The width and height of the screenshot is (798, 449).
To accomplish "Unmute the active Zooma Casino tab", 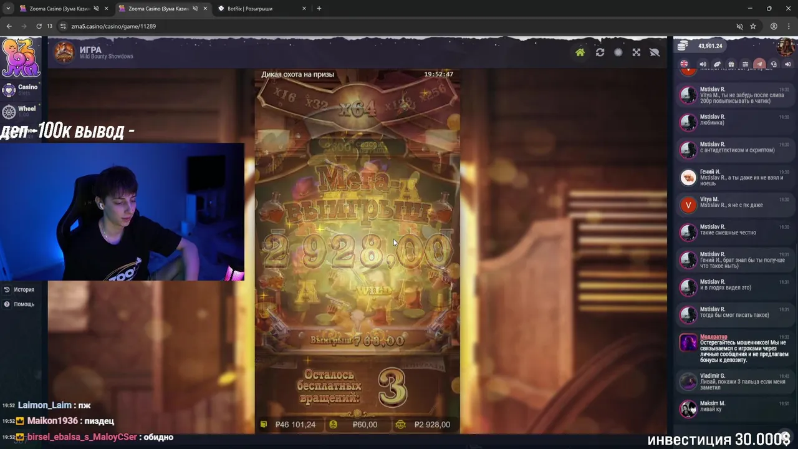I will click(x=195, y=9).
